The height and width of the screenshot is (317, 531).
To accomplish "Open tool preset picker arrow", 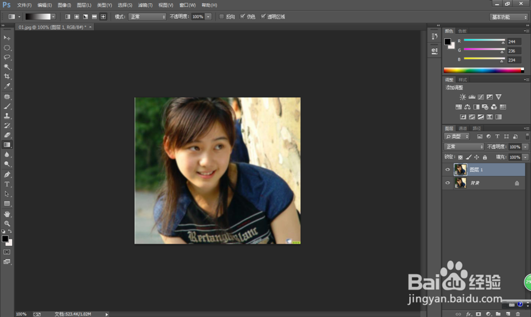I will [x=19, y=16].
